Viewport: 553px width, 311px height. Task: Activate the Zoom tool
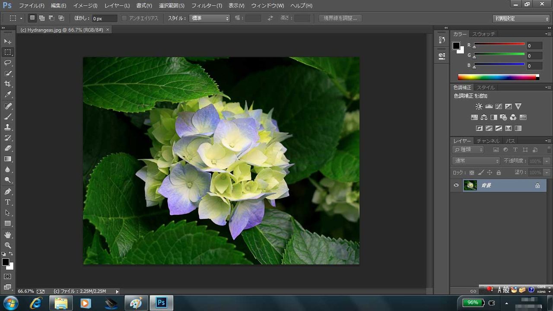8,245
